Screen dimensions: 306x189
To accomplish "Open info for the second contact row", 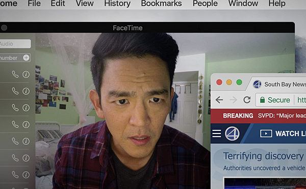I will (26, 91).
